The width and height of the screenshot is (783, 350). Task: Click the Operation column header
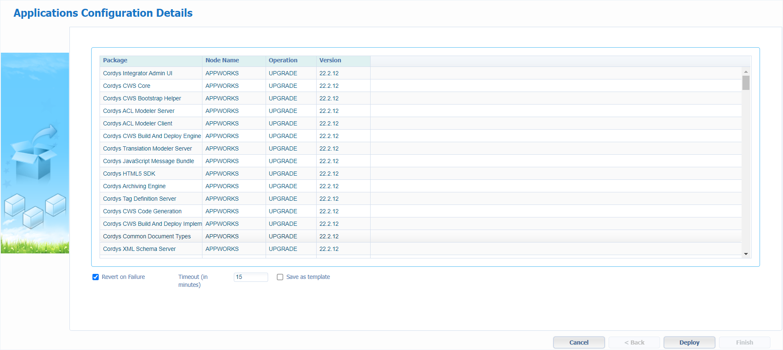pos(291,61)
